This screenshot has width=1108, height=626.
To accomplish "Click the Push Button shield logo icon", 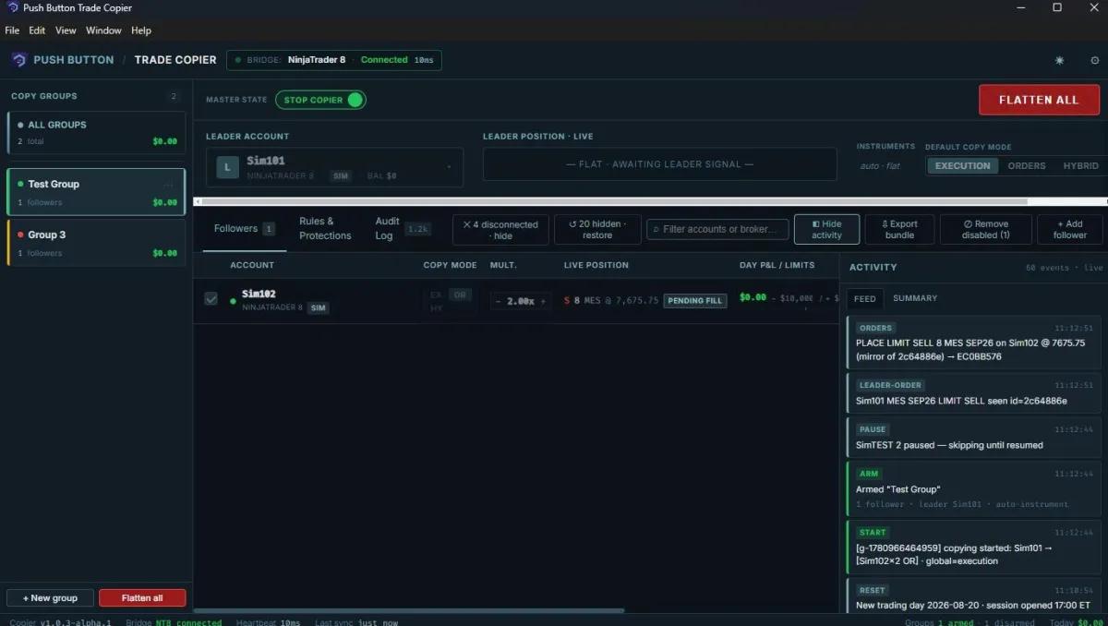I will point(18,60).
